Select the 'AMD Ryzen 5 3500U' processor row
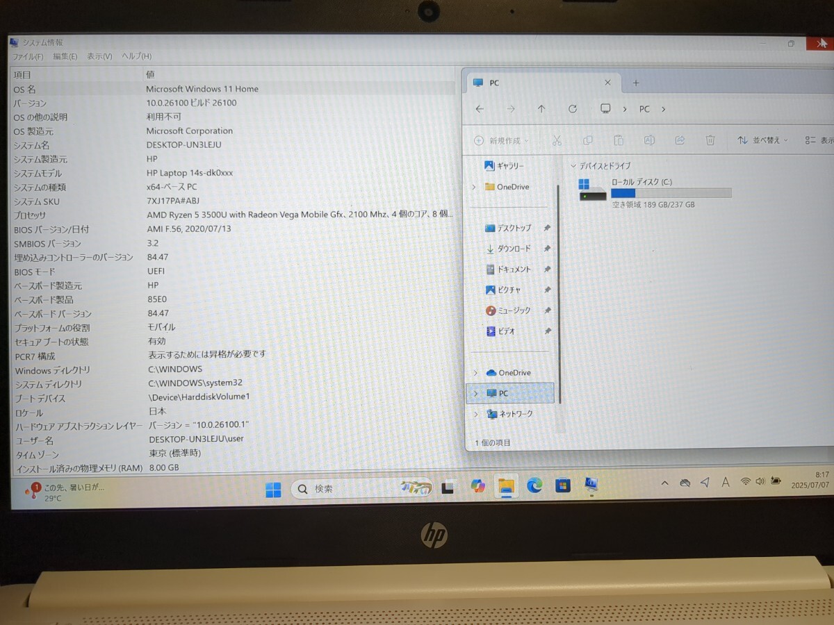The height and width of the screenshot is (625, 834). (234, 215)
